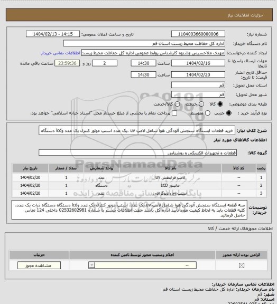Click the اعلام وضعیت مجوز توسط تامین کننده header
Screen dimensions: 277x304
pyautogui.click(x=142, y=255)
